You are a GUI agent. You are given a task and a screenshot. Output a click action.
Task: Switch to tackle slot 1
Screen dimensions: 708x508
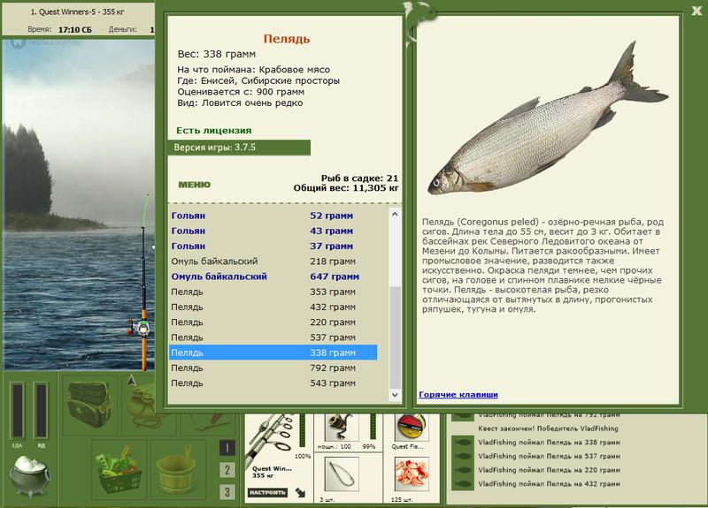tap(227, 448)
